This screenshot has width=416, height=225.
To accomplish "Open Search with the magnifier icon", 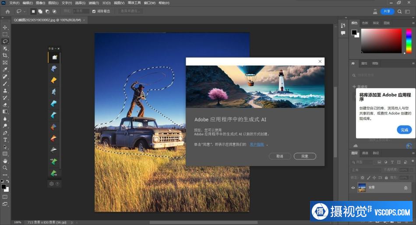I will [399, 11].
